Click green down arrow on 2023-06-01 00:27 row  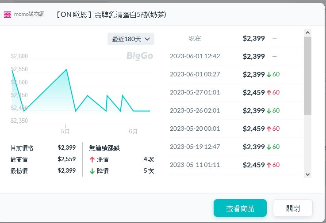[x=268, y=75]
